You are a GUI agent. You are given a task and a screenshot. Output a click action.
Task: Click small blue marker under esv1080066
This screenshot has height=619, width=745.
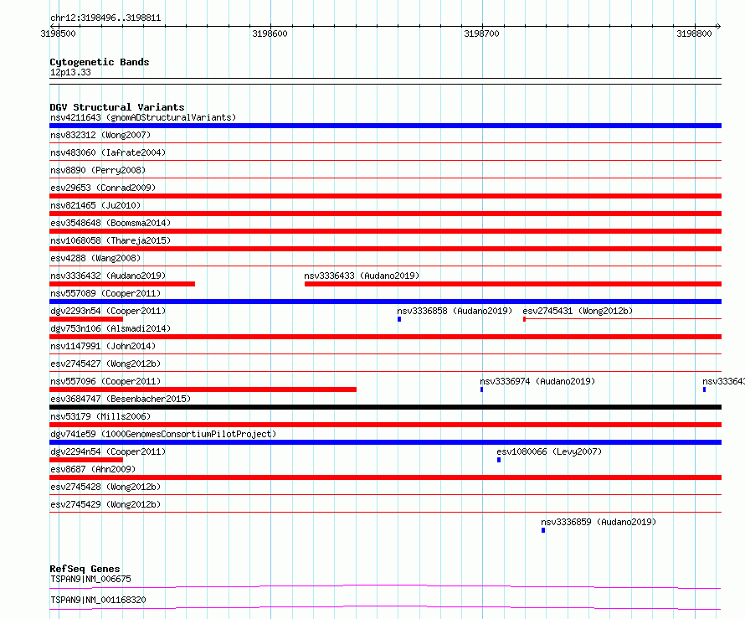pos(499,460)
